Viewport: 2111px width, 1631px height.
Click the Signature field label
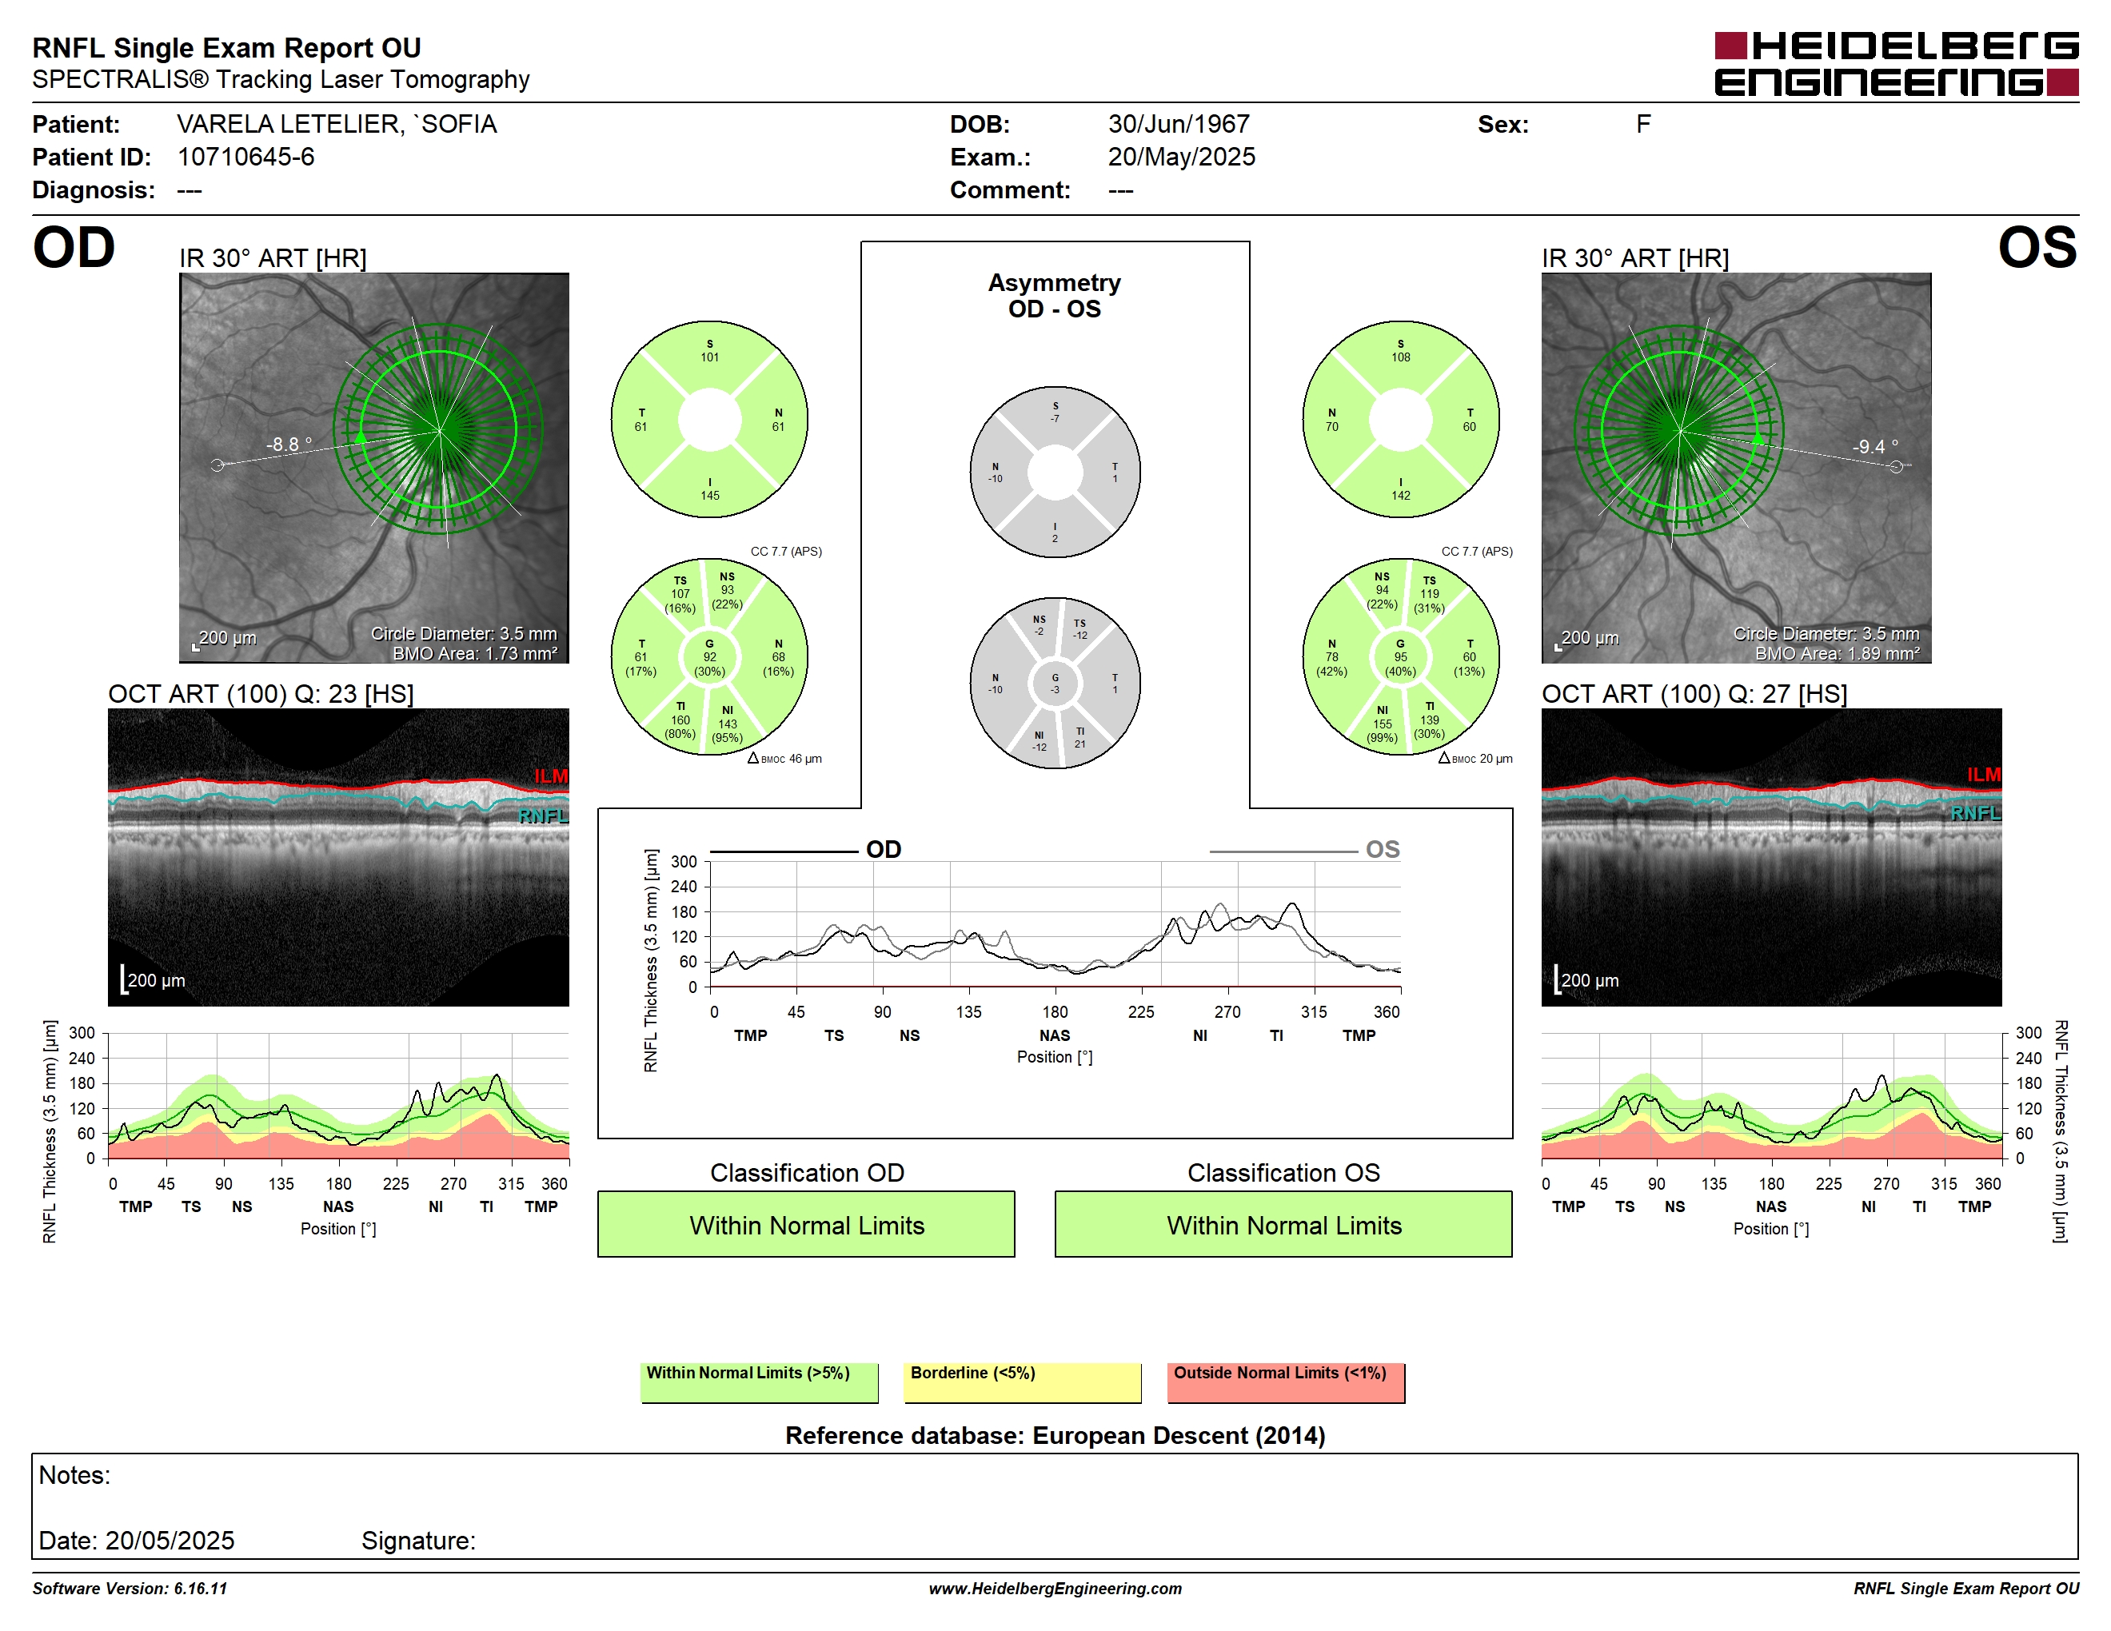pos(418,1540)
